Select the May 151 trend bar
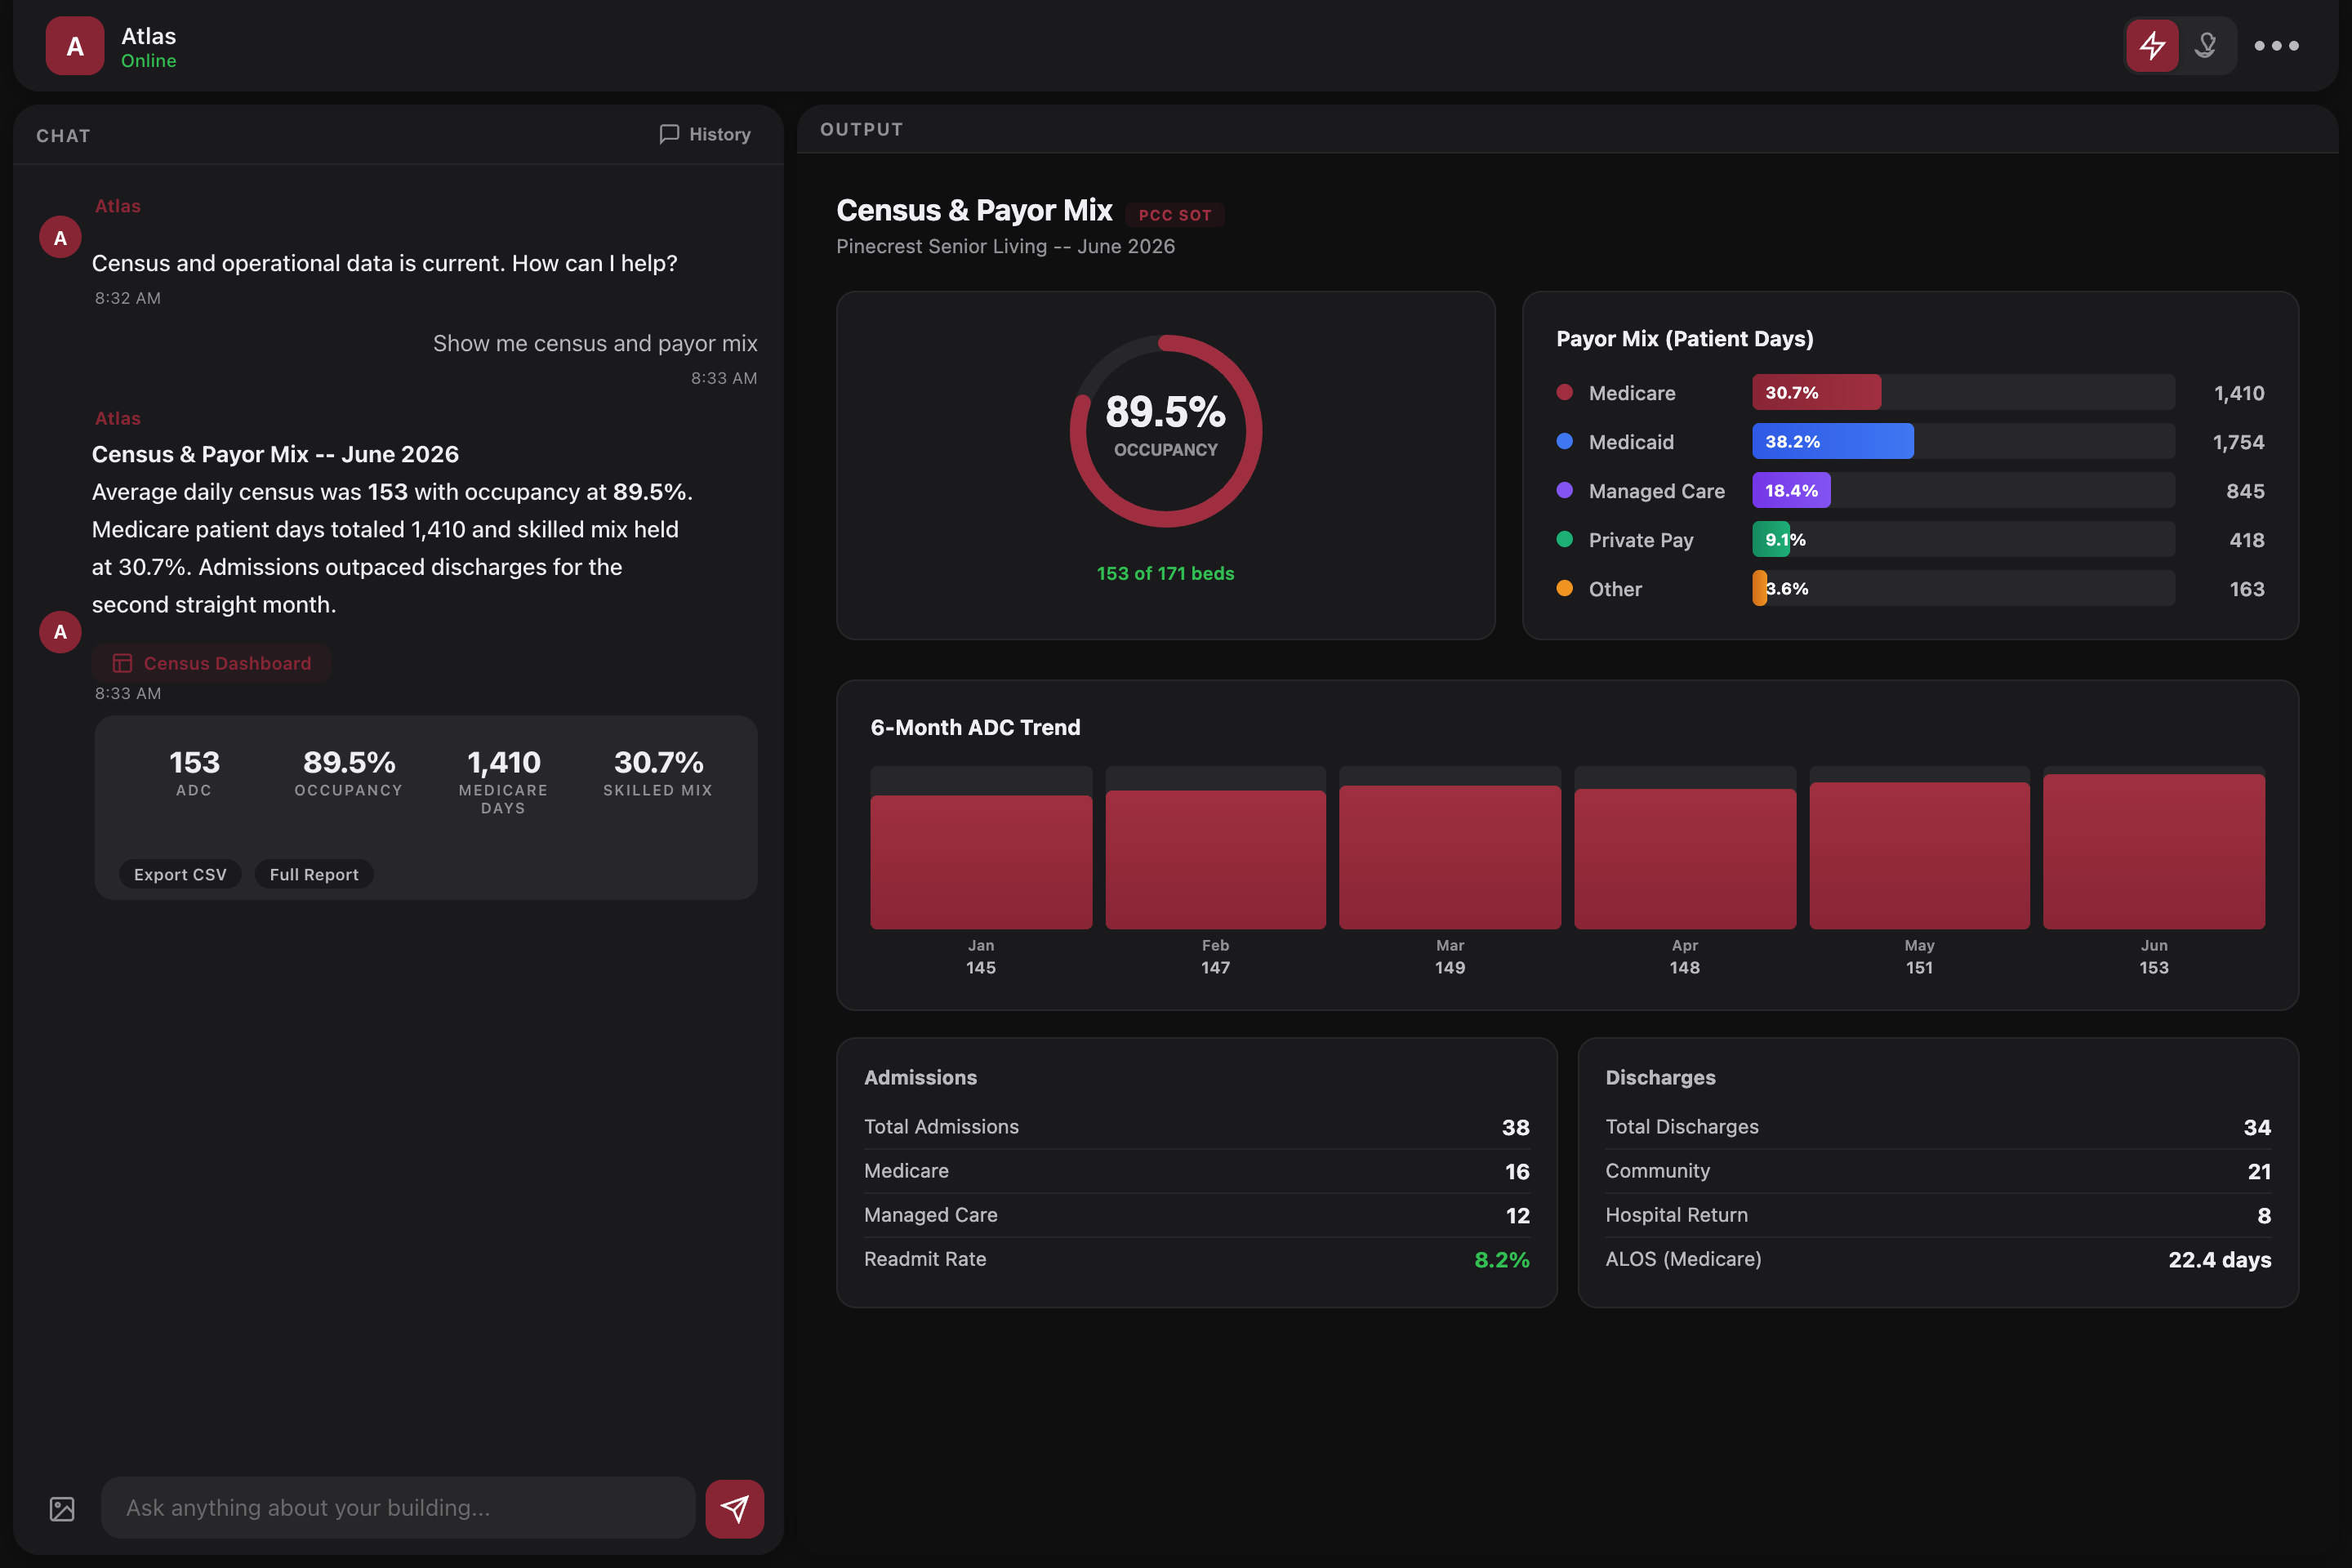Viewport: 2352px width, 1568px height. point(1920,856)
